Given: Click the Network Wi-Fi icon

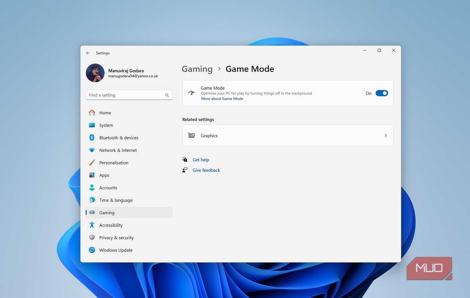Looking at the screenshot, I should pos(92,150).
